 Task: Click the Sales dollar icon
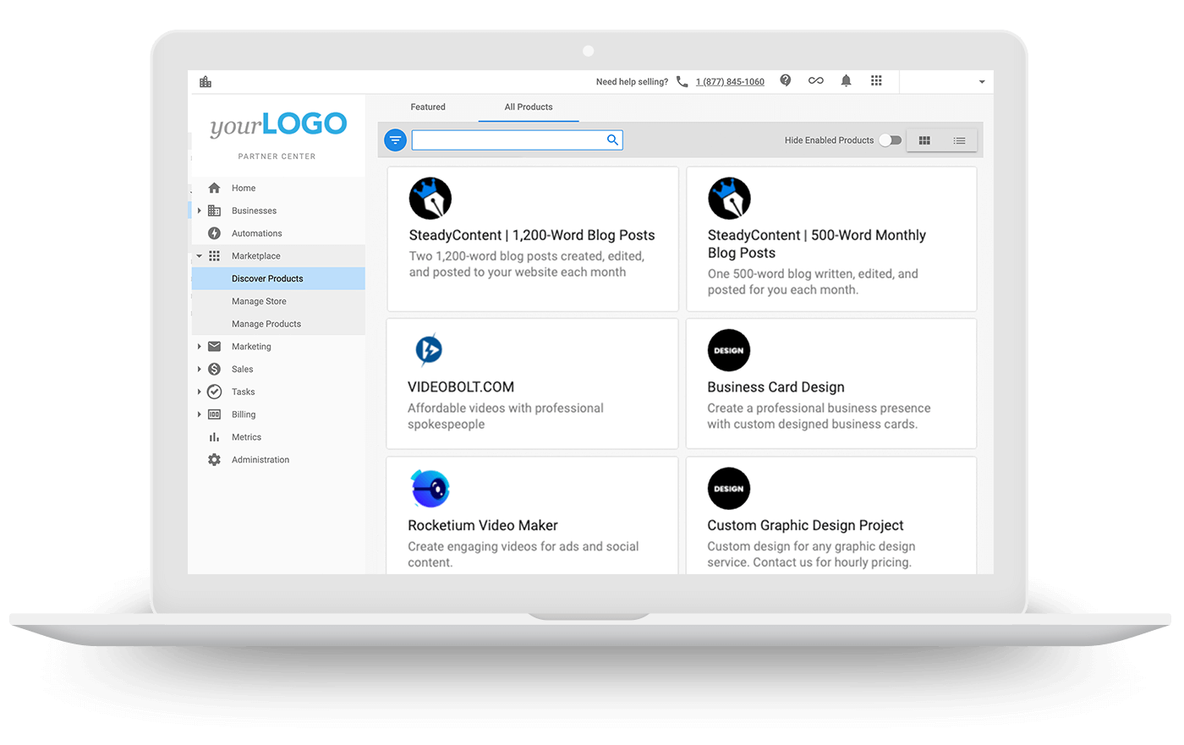[214, 369]
